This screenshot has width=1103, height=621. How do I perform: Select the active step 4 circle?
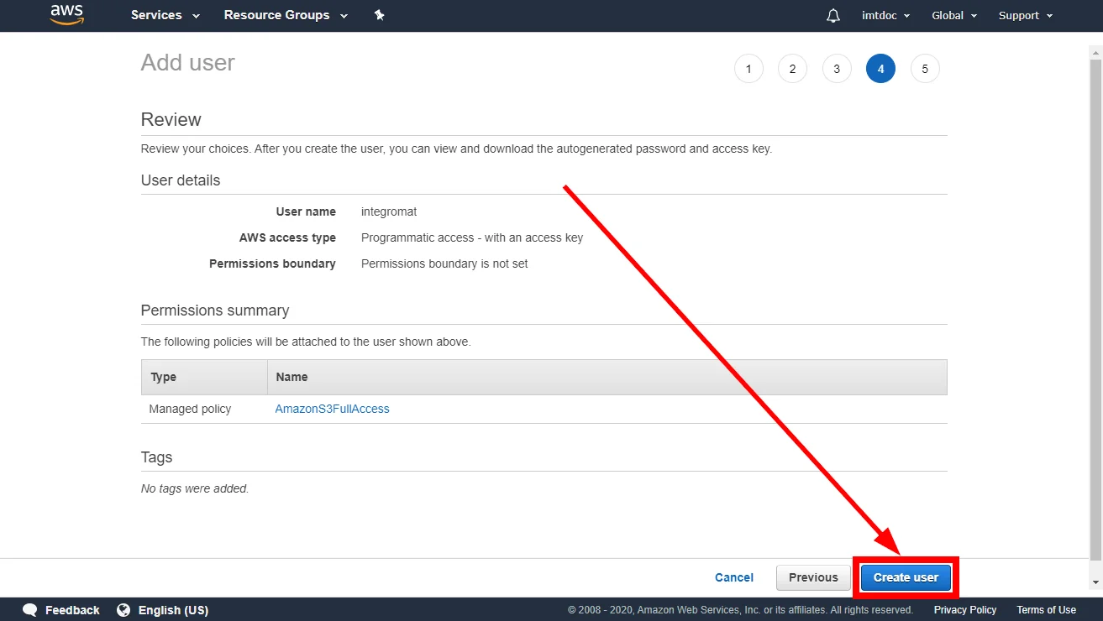tap(880, 69)
